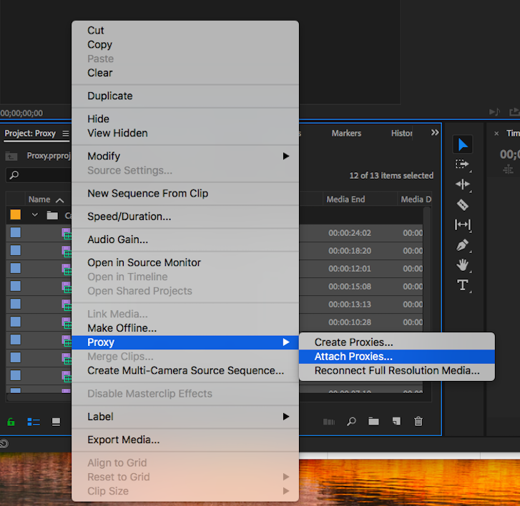Select the Pen tool

coord(463,245)
